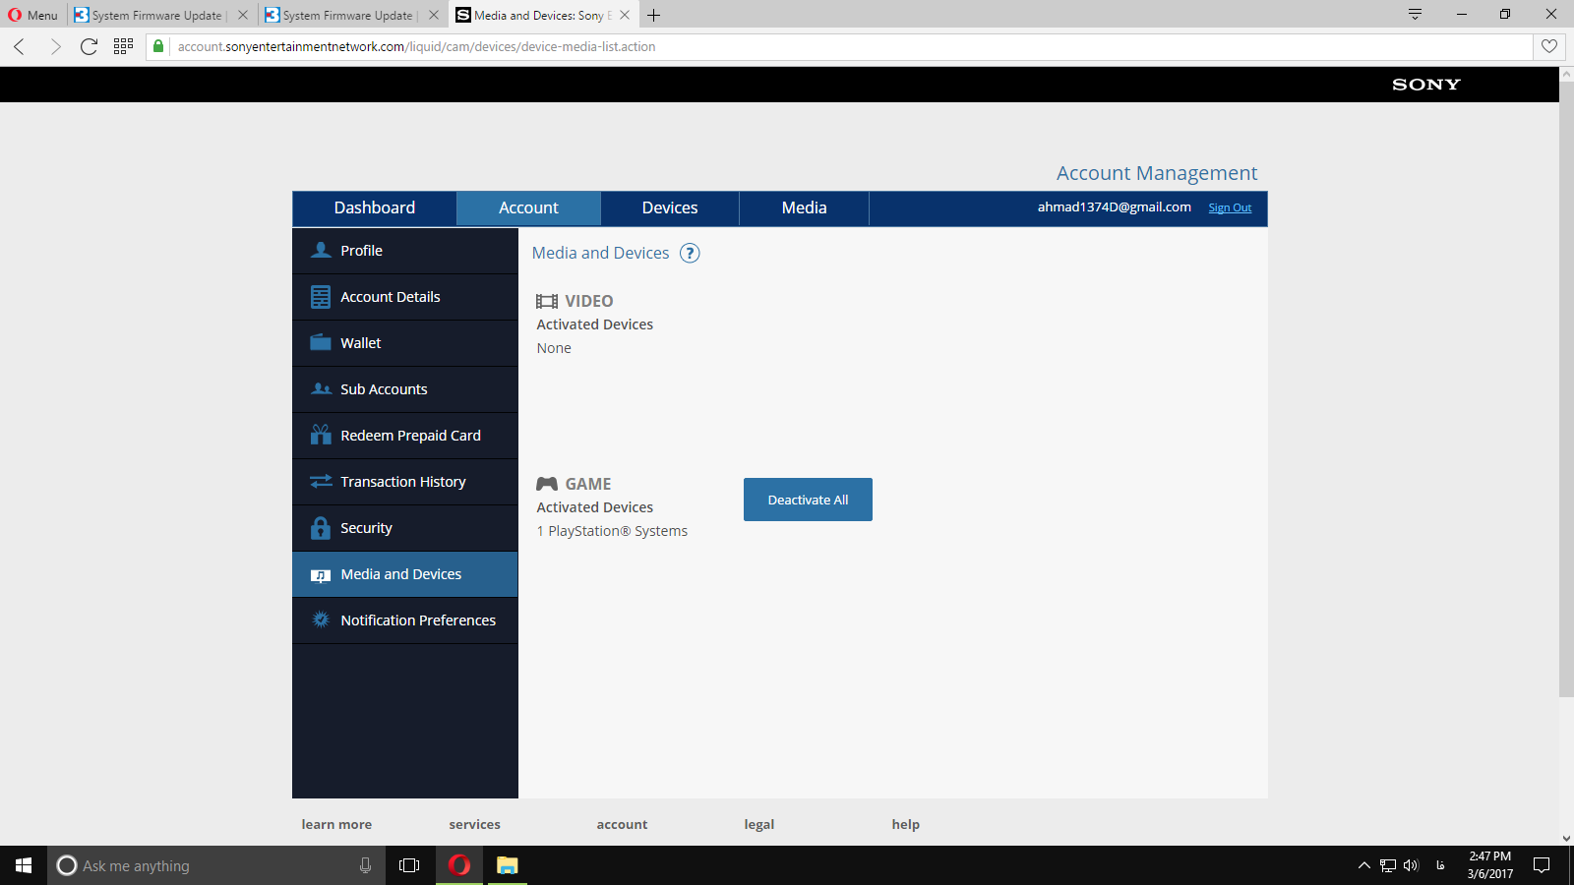Reload the page using browser refresh
Viewport: 1574px width, 885px height.
click(x=89, y=46)
